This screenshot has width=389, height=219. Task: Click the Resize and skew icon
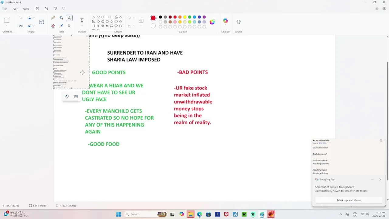42,22
